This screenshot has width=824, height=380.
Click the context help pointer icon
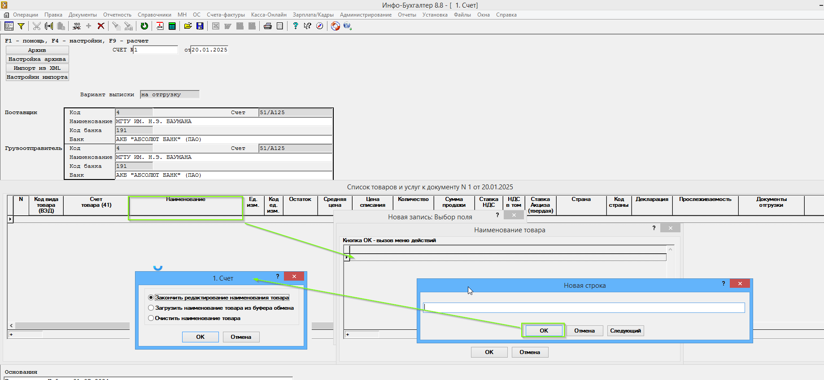tap(307, 26)
